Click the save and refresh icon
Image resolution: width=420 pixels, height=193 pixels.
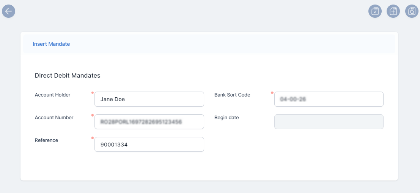click(412, 11)
